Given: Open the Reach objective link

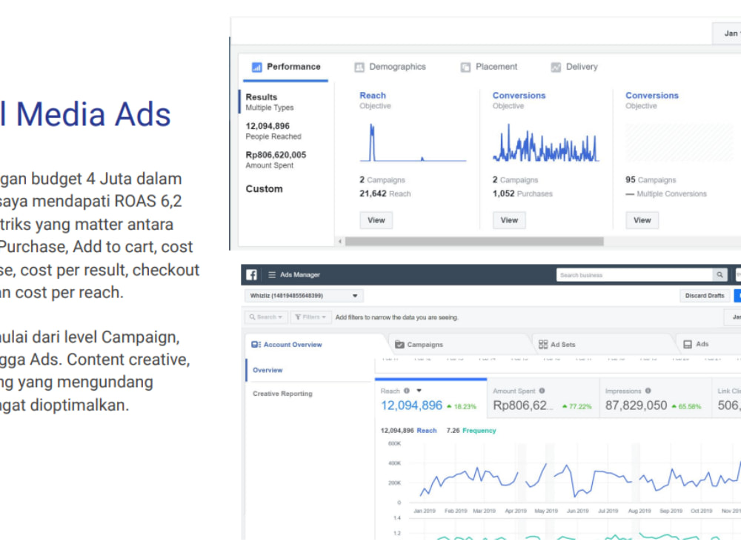Looking at the screenshot, I should [x=373, y=96].
